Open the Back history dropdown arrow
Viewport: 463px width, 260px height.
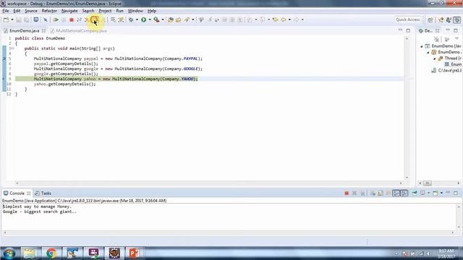(x=289, y=19)
